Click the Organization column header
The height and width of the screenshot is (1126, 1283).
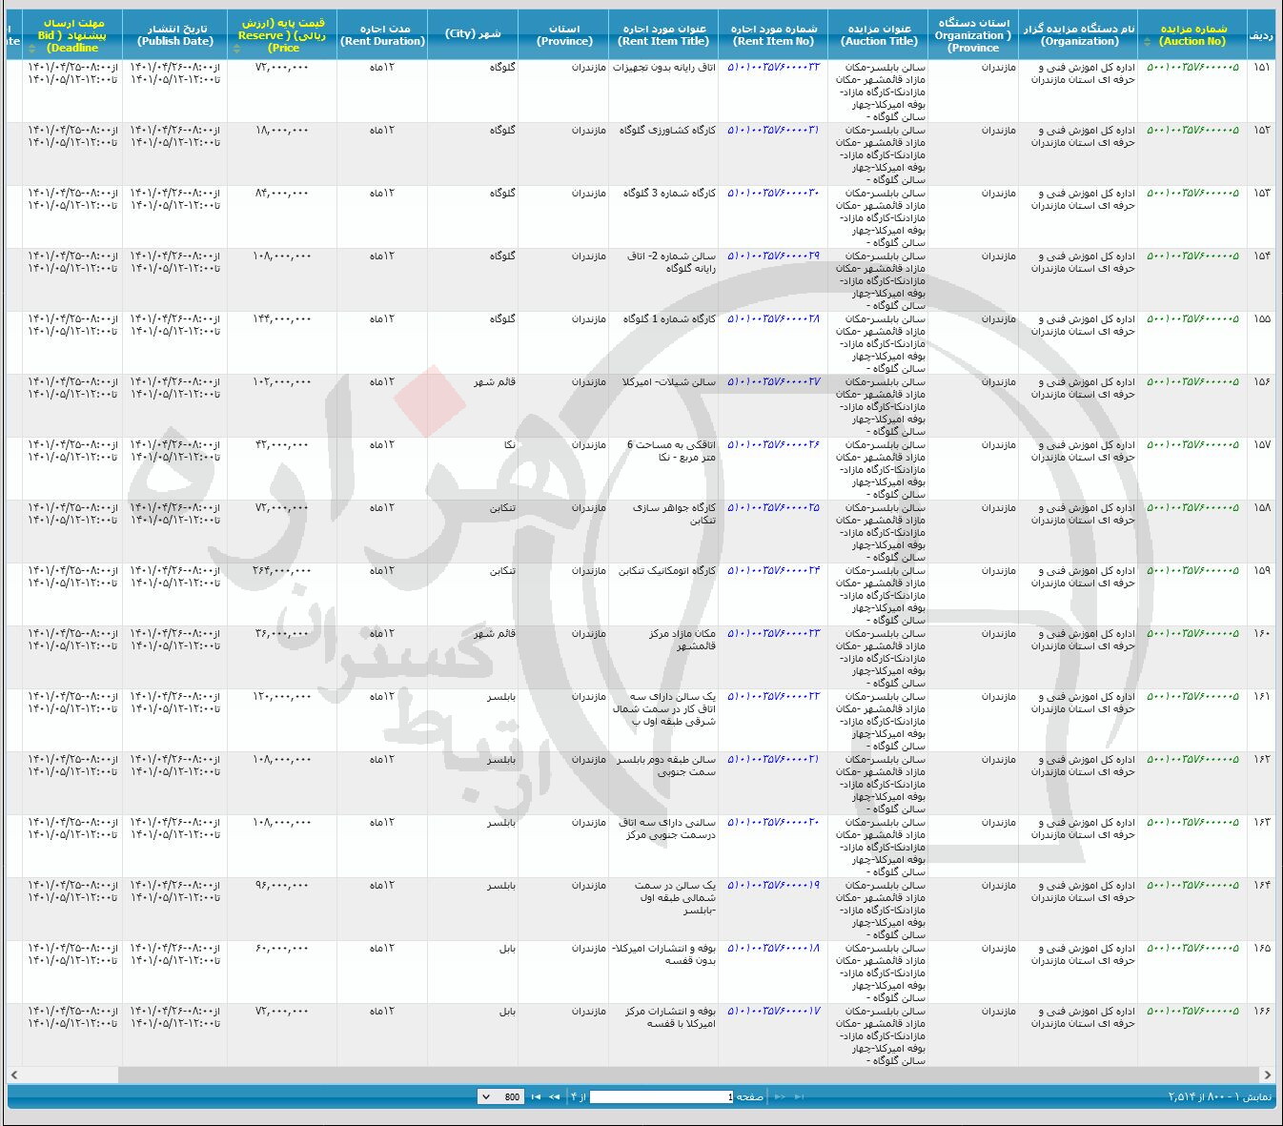tap(1078, 35)
